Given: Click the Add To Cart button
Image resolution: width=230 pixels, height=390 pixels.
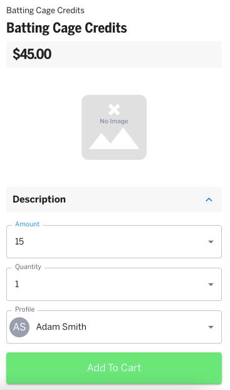Looking at the screenshot, I should [x=114, y=368].
